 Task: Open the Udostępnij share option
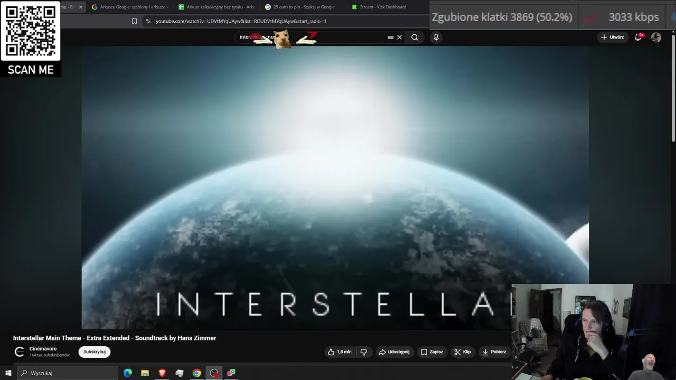[394, 352]
